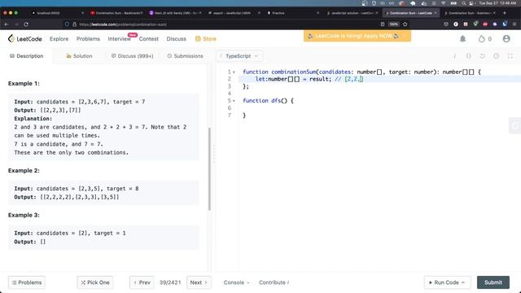Click Pick One random problem
The height and width of the screenshot is (293, 521).
click(95, 282)
